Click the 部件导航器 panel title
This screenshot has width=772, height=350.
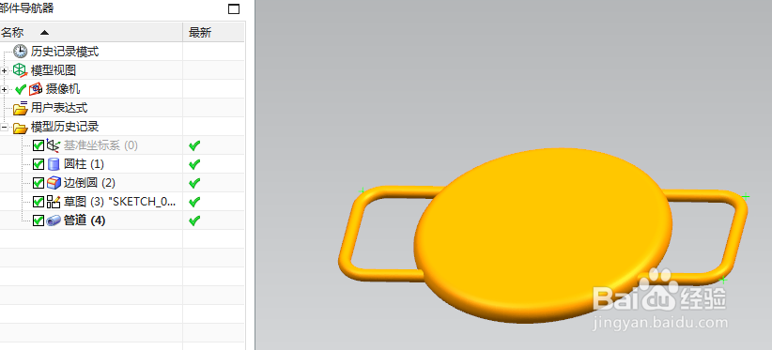(x=26, y=8)
